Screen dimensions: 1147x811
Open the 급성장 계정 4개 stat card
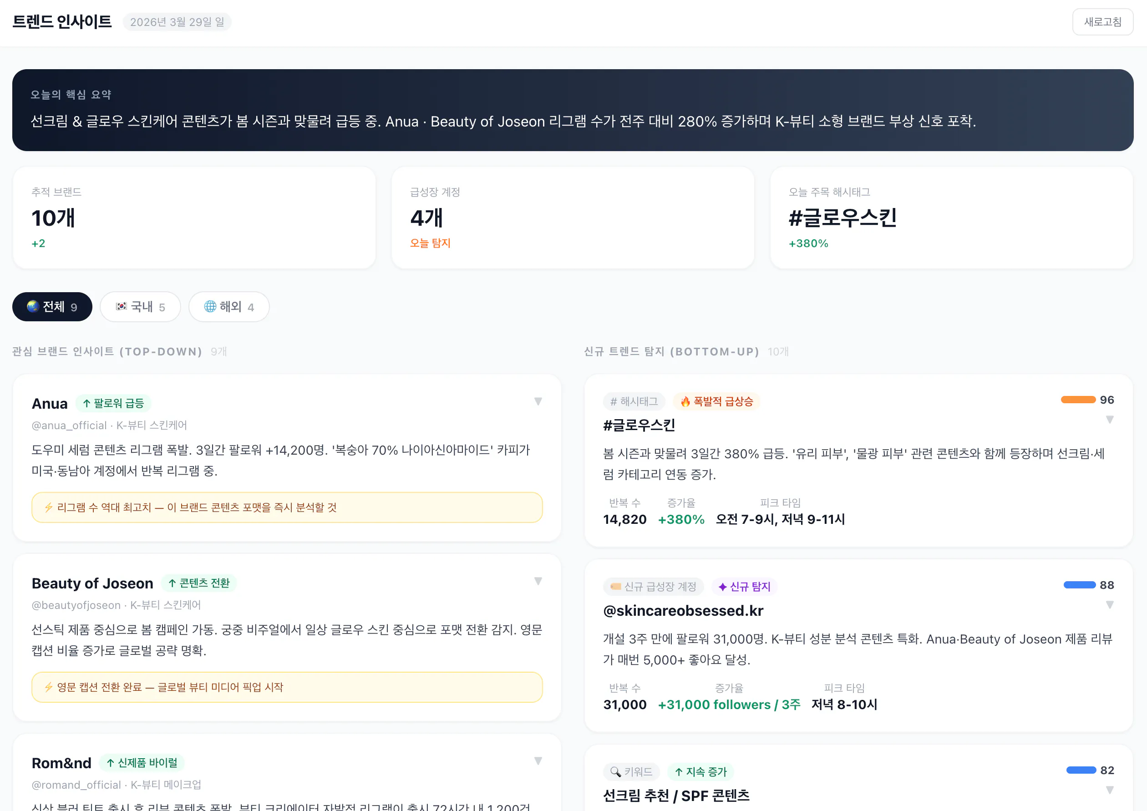point(573,218)
